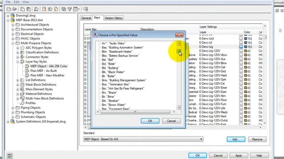Image resolution: width=284 pixels, height=159 pixels.
Task: Expand the Piping Objects folder
Action: pyautogui.click(x=13, y=108)
